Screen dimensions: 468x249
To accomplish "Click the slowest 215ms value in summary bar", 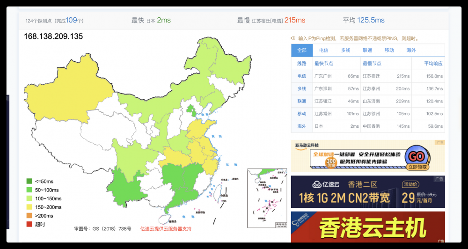I will (295, 20).
